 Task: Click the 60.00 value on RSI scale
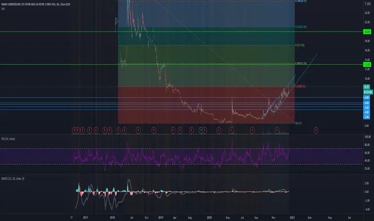367,153
